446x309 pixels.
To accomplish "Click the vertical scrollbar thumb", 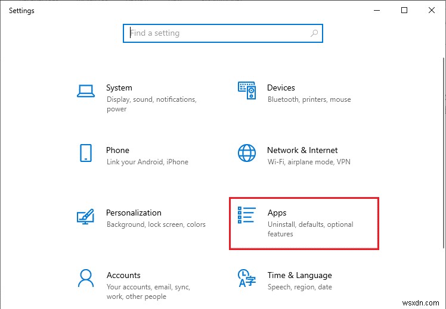I will [442, 149].
